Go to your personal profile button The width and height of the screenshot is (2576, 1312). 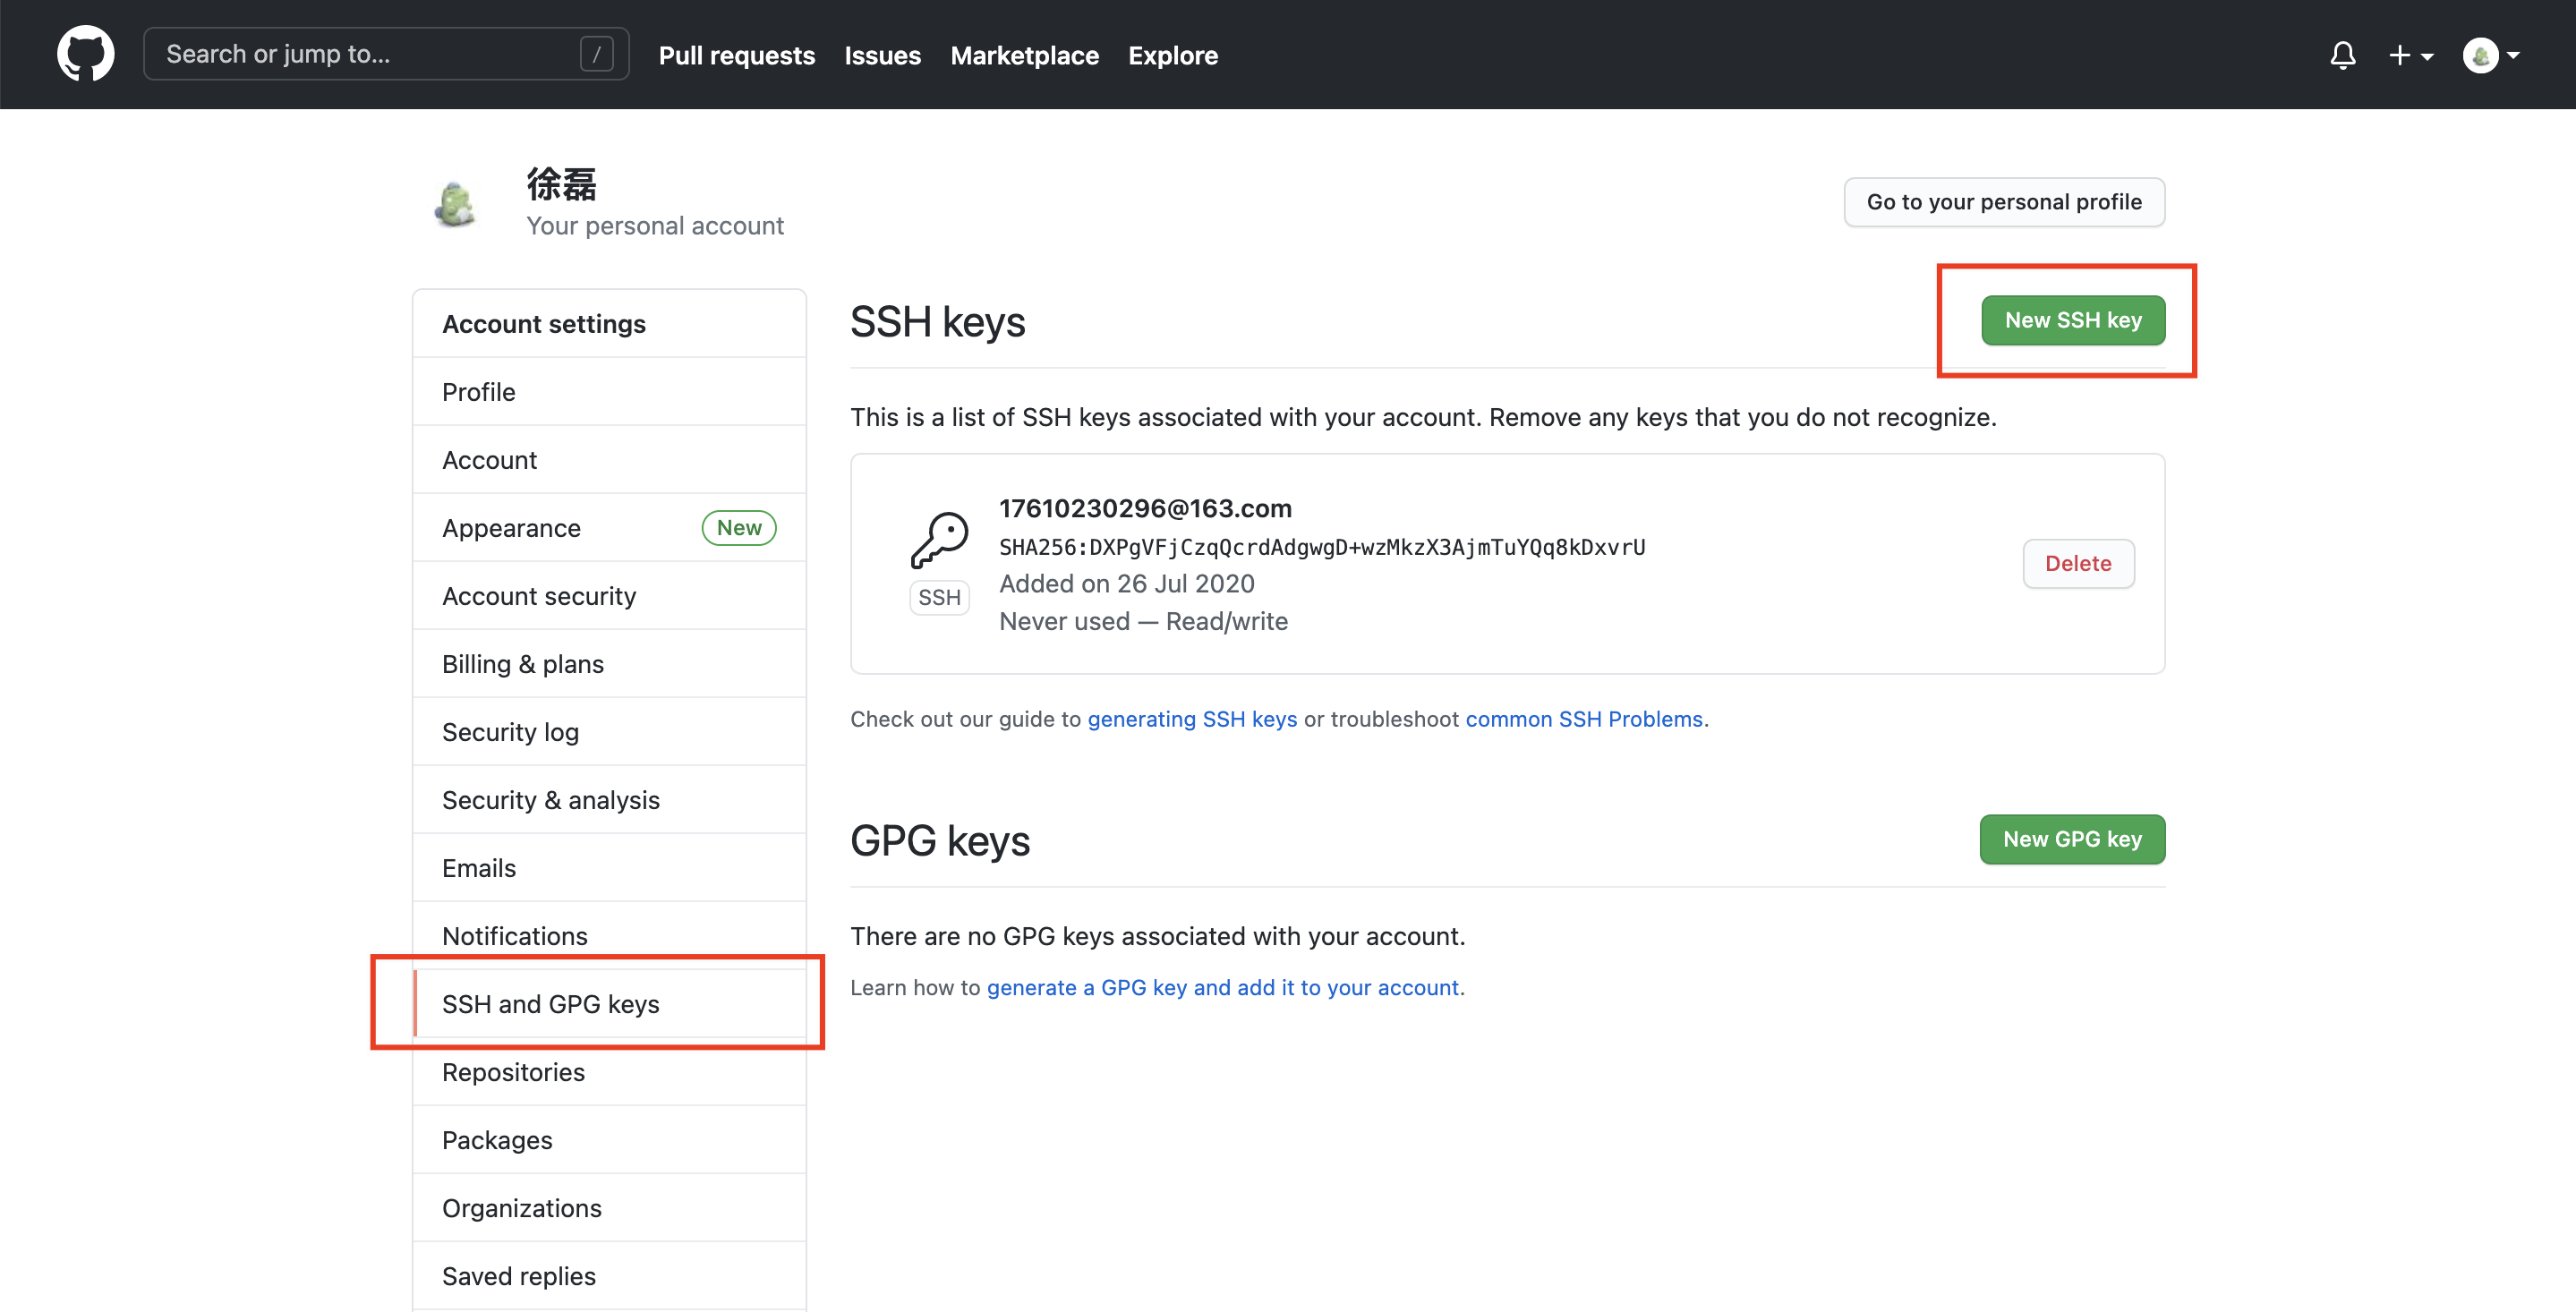2003,202
